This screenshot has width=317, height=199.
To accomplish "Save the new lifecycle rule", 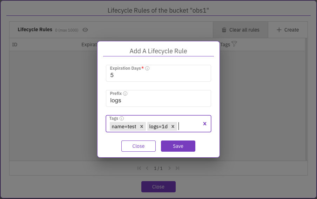I will pos(178,146).
